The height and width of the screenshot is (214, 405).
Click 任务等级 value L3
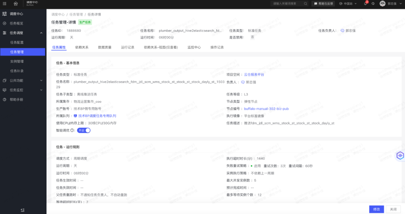pos(246,94)
